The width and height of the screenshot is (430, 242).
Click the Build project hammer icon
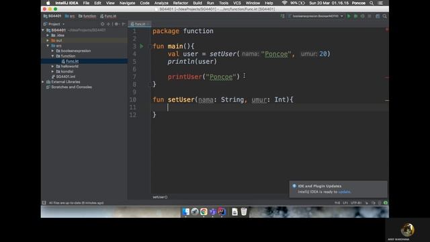pos(282,16)
